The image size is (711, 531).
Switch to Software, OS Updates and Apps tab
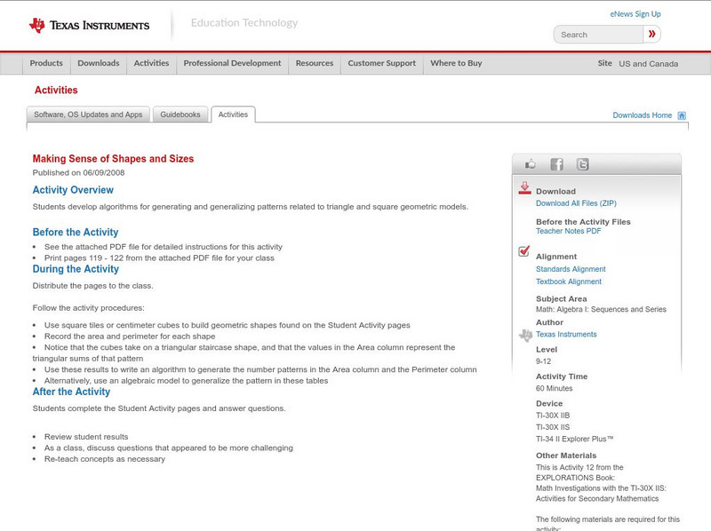click(88, 115)
